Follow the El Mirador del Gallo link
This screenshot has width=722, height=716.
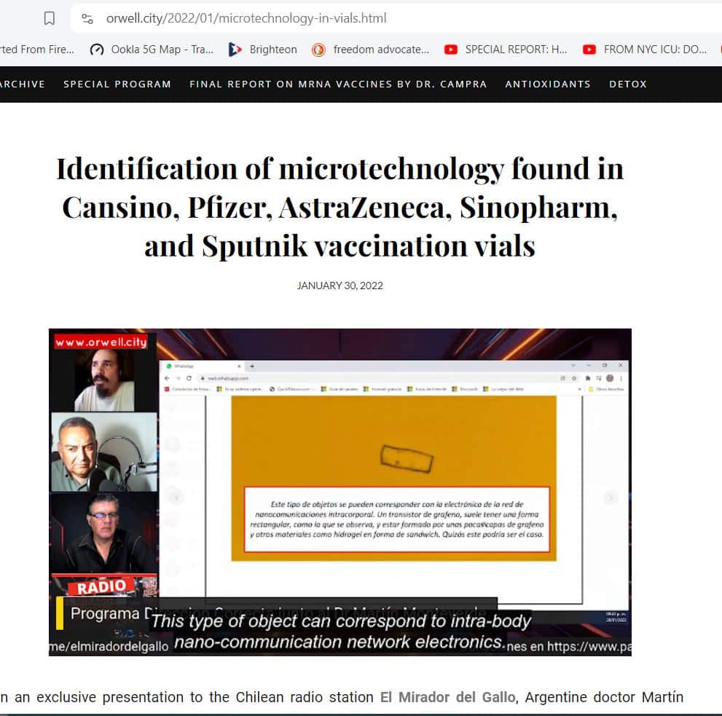tap(447, 697)
